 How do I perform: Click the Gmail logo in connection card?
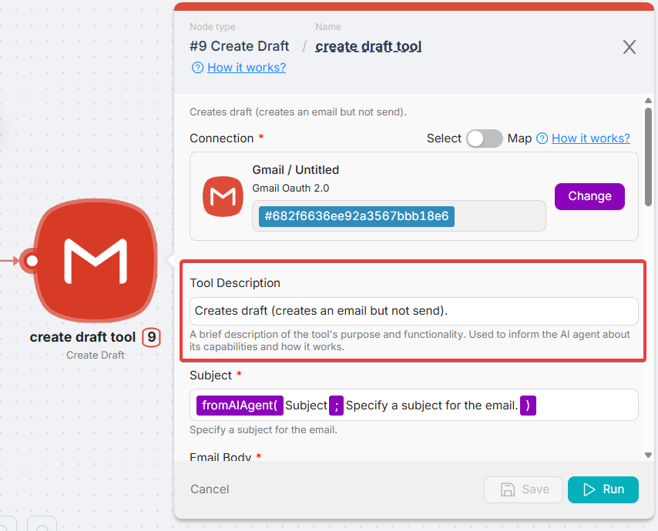(223, 196)
